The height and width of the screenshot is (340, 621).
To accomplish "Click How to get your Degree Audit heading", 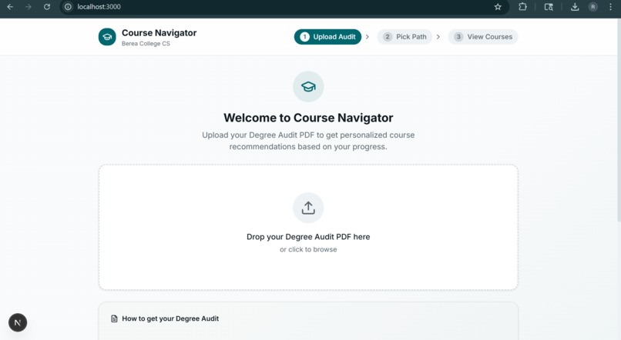I will click(170, 318).
